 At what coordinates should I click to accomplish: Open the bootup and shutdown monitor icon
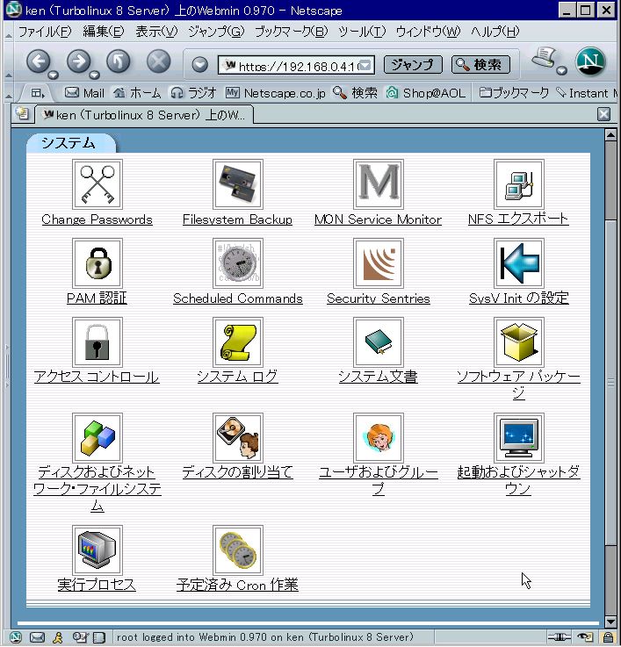coord(518,438)
